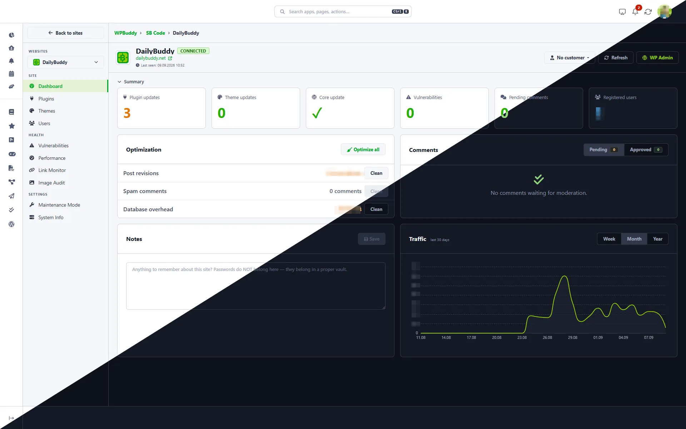The image size is (686, 429).
Task: Click the sync arrows icon in top bar
Action: [648, 12]
